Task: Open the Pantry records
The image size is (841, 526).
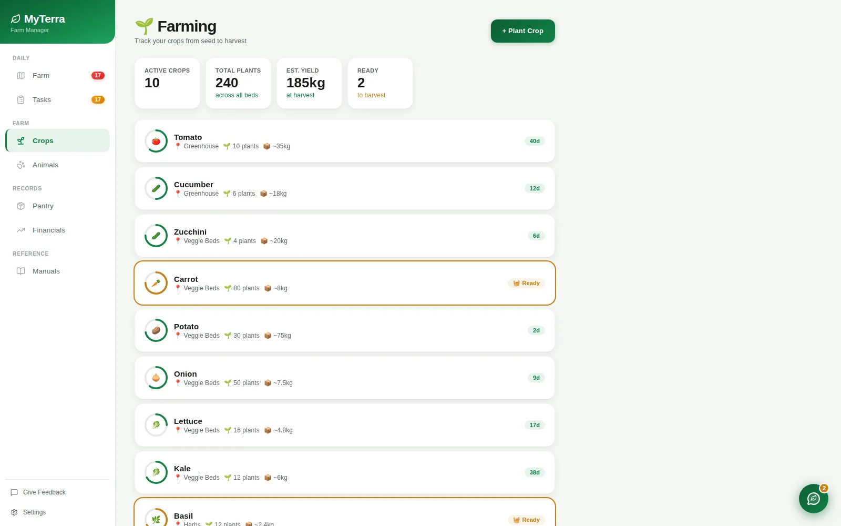Action: (58, 206)
